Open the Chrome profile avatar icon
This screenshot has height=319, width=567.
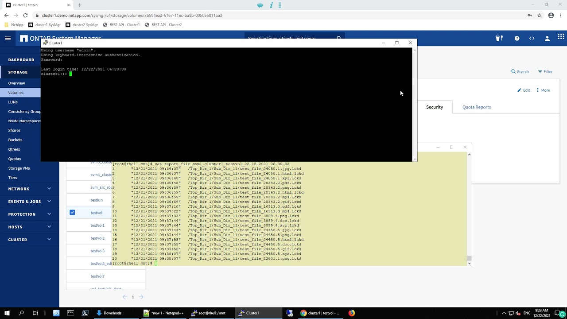click(551, 15)
